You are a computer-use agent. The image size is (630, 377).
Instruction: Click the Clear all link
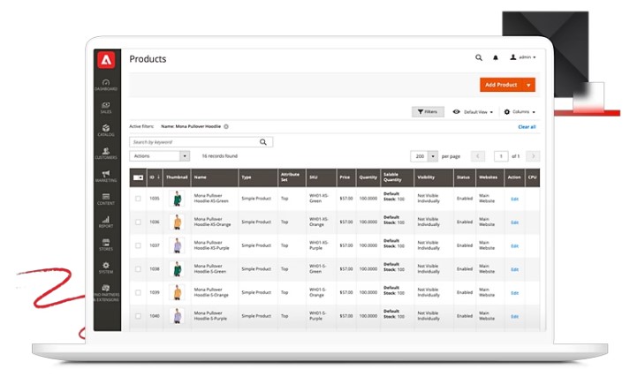coord(527,126)
